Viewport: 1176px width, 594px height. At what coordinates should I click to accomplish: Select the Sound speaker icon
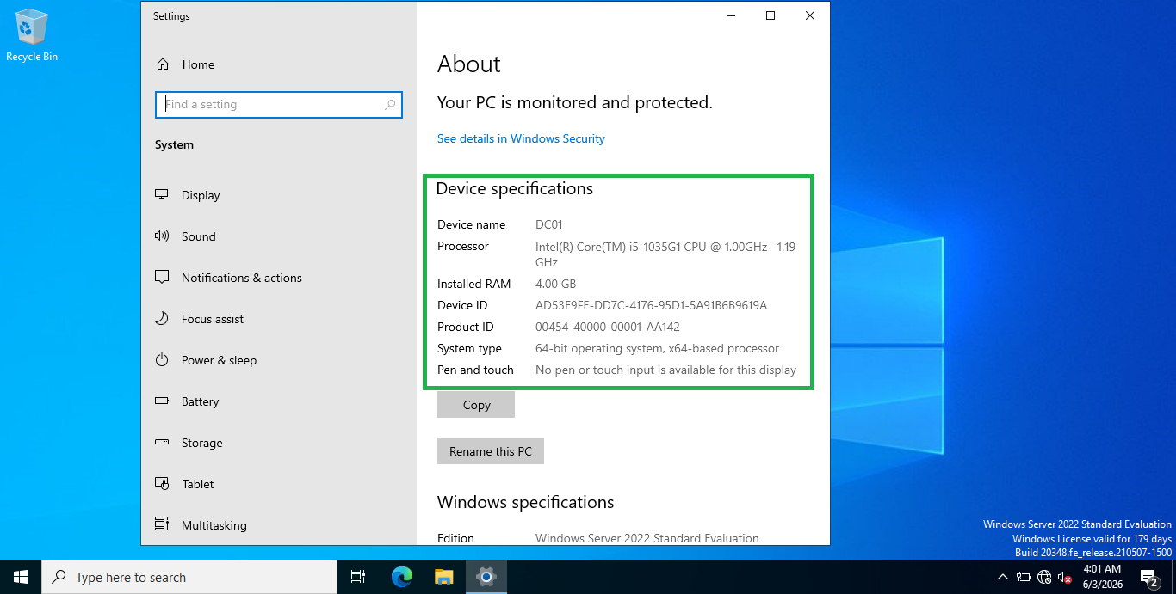coord(162,236)
